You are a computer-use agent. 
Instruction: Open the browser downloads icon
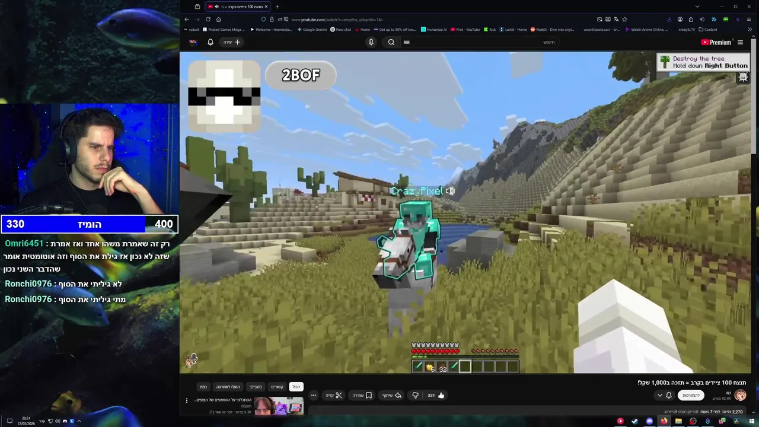pos(669,20)
